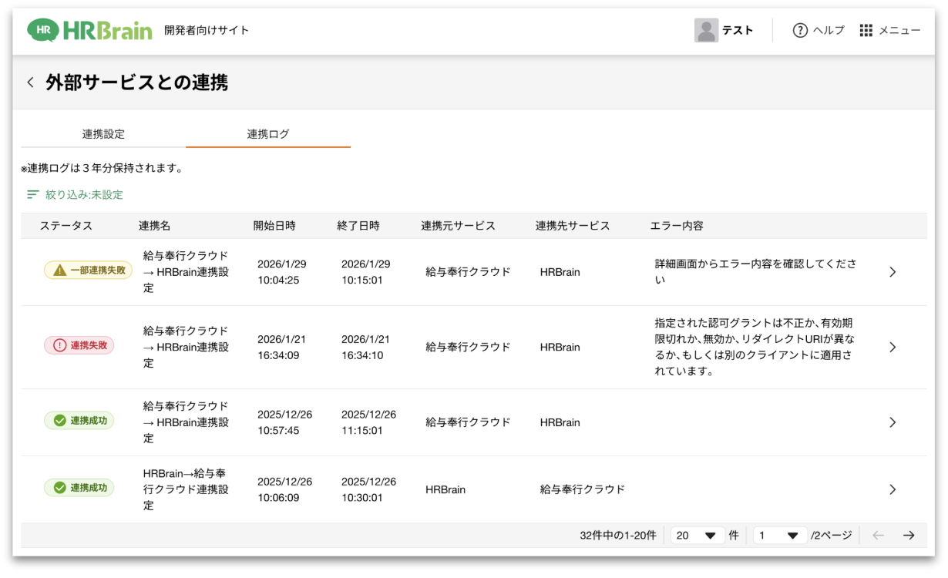Screen dimensions: 948x578
Task: Click the メニュー label
Action: (899, 30)
